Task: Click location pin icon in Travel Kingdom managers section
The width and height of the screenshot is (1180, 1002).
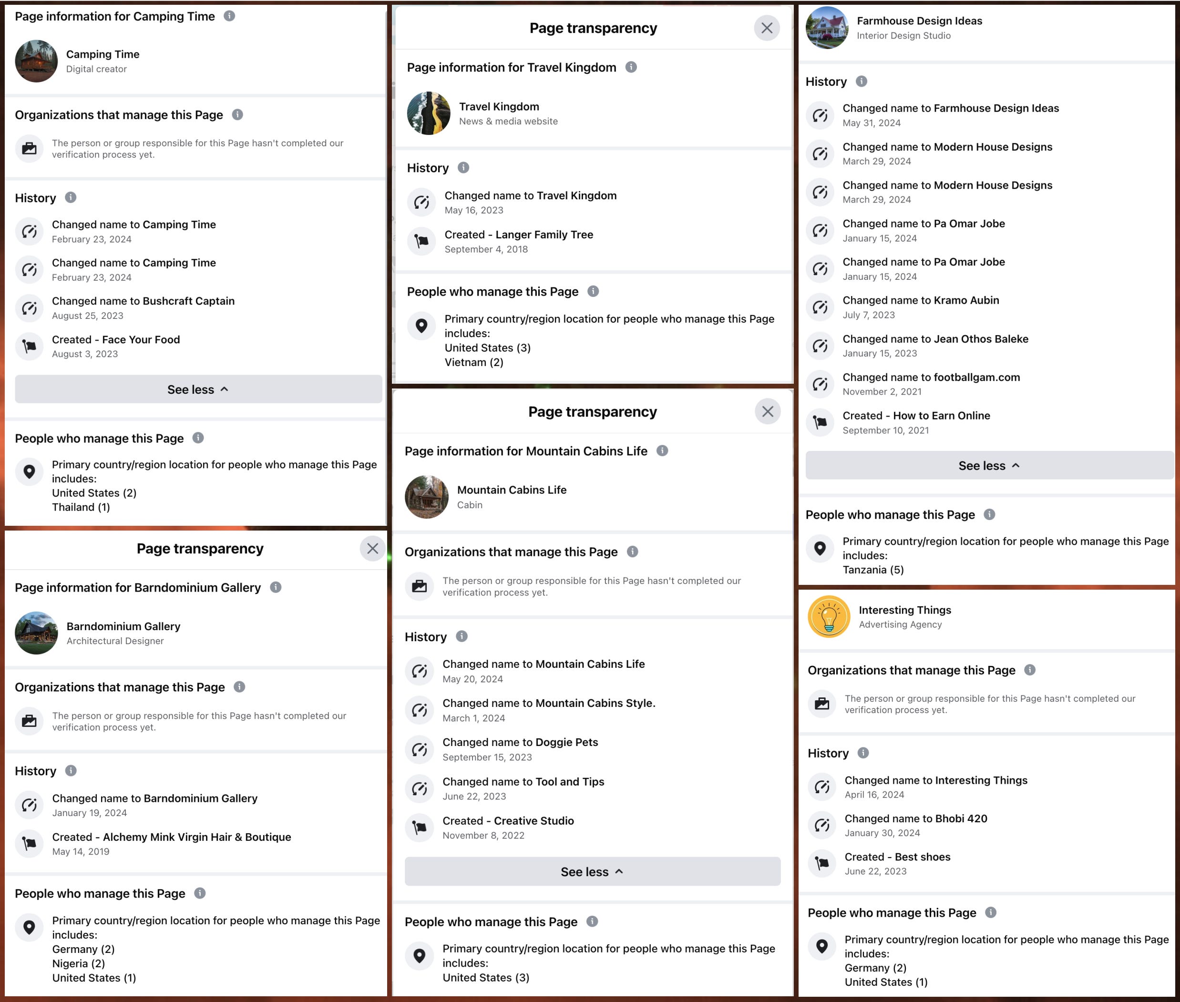Action: tap(421, 326)
